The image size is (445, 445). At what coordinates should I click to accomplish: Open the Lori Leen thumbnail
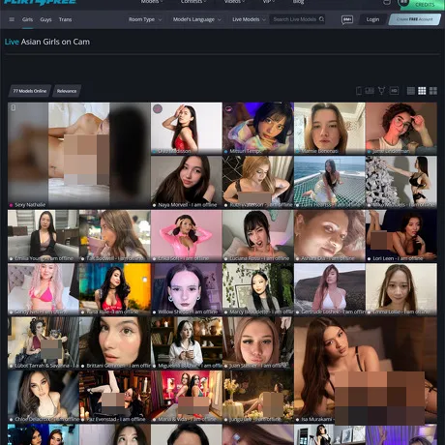pos(401,236)
